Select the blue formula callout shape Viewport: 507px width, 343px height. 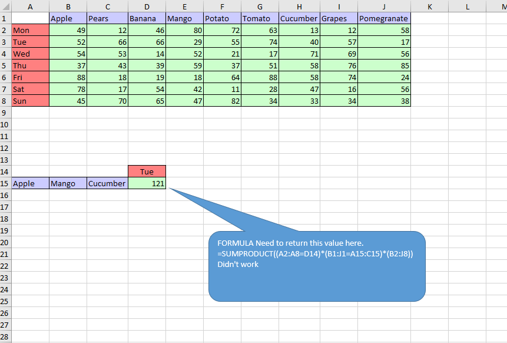[x=317, y=266]
